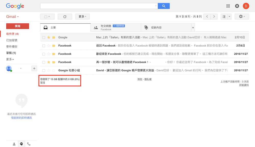Viewport: 255px width, 147px height.
Task: Open David 讓您新建的 Google 帳戶 email
Action: [x=125, y=70]
